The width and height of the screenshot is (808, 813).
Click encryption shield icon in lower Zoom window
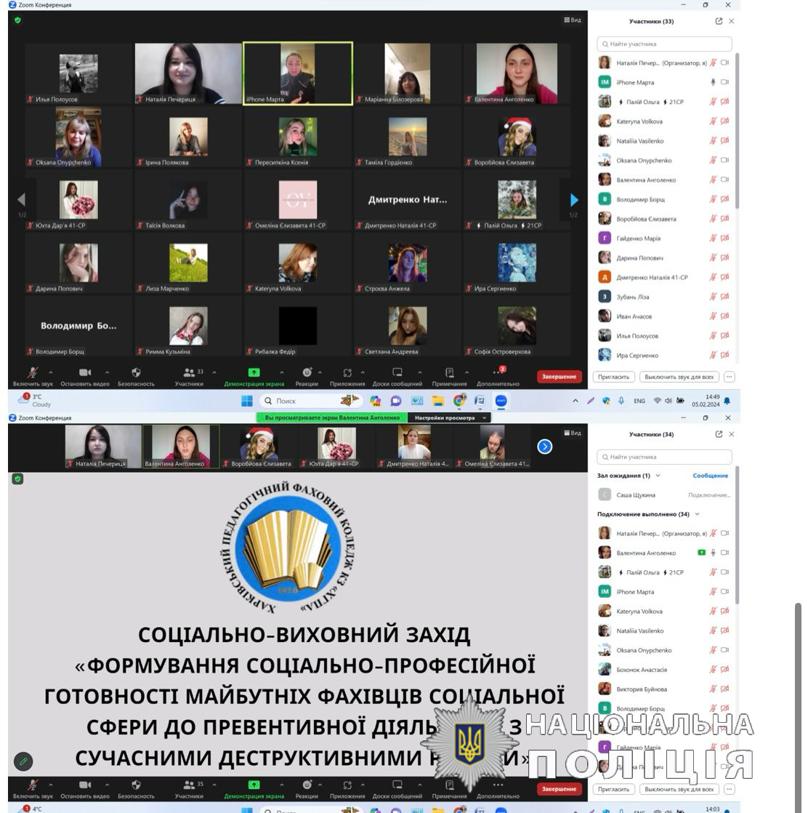(17, 478)
